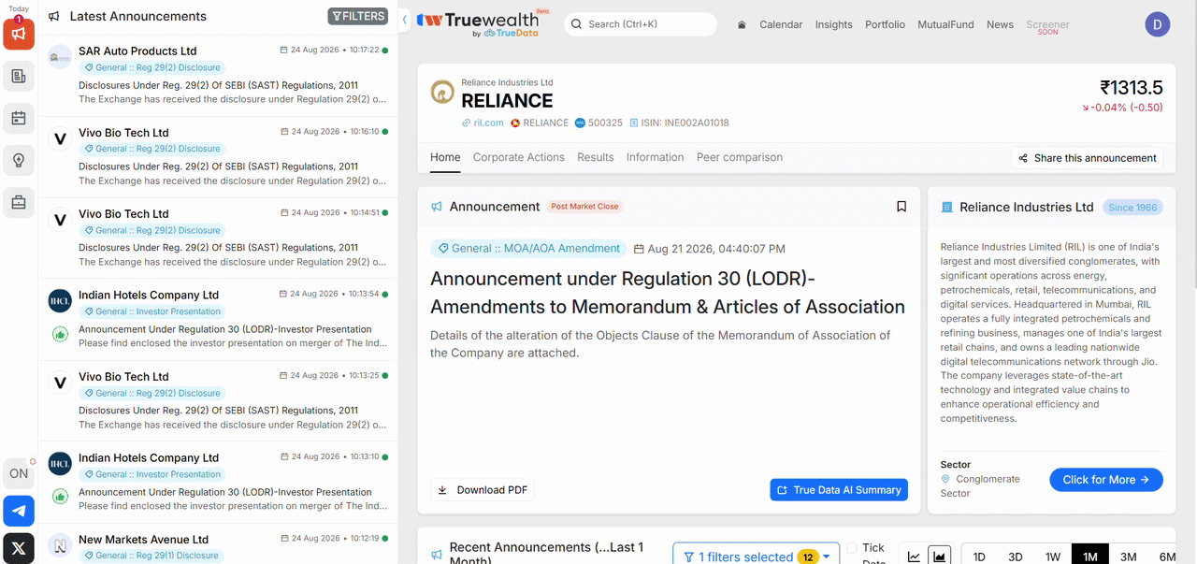
Task: Select the 3M chart range
Action: tap(1129, 557)
